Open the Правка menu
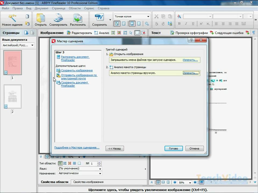Screen dimensions: 258x193 point(18,8)
